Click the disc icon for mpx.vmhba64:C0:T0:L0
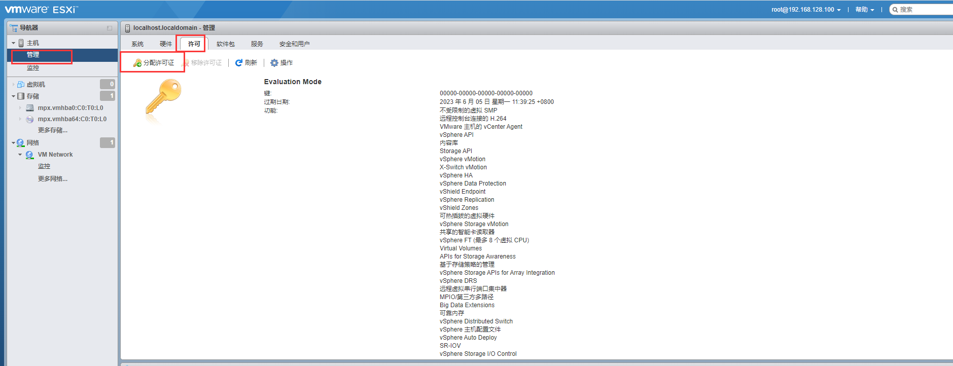 30,119
